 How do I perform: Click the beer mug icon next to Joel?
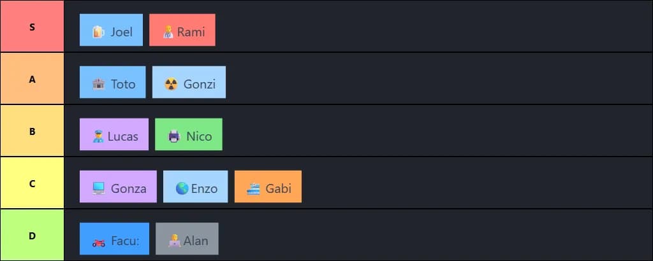click(98, 32)
